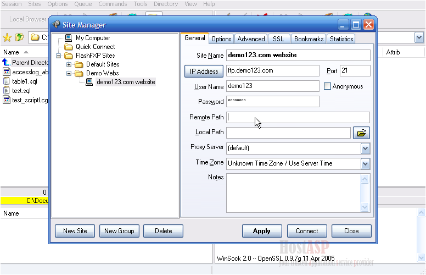
Task: Click the Delete button
Action: [x=163, y=231]
